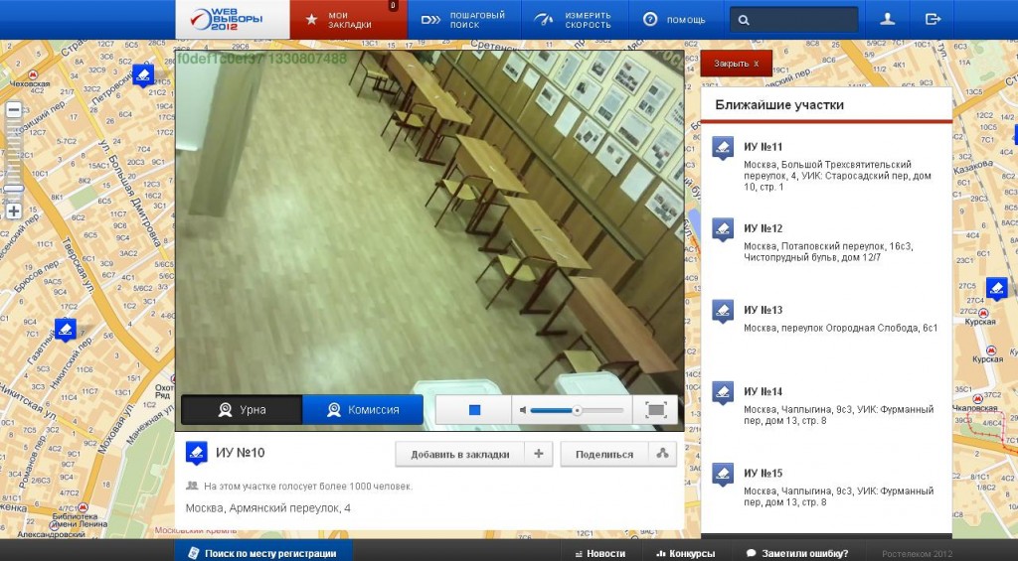Stop the video with the square button
The width and height of the screenshot is (1018, 561).
(x=474, y=410)
